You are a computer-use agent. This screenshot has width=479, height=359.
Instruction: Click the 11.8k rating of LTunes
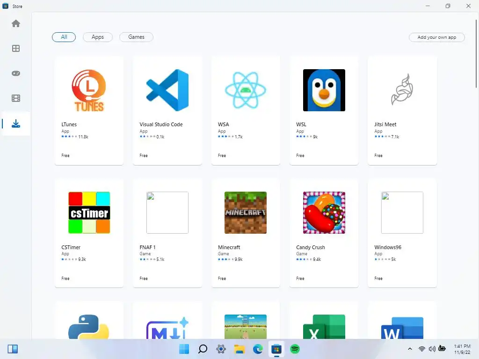(x=83, y=137)
